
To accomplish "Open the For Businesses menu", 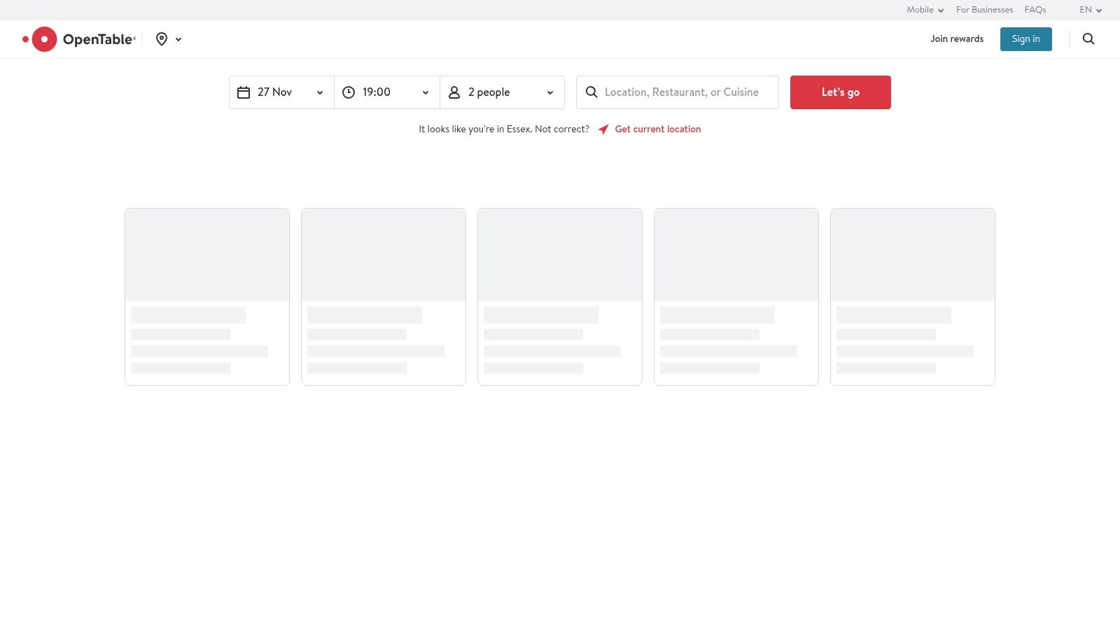I will pyautogui.click(x=984, y=10).
